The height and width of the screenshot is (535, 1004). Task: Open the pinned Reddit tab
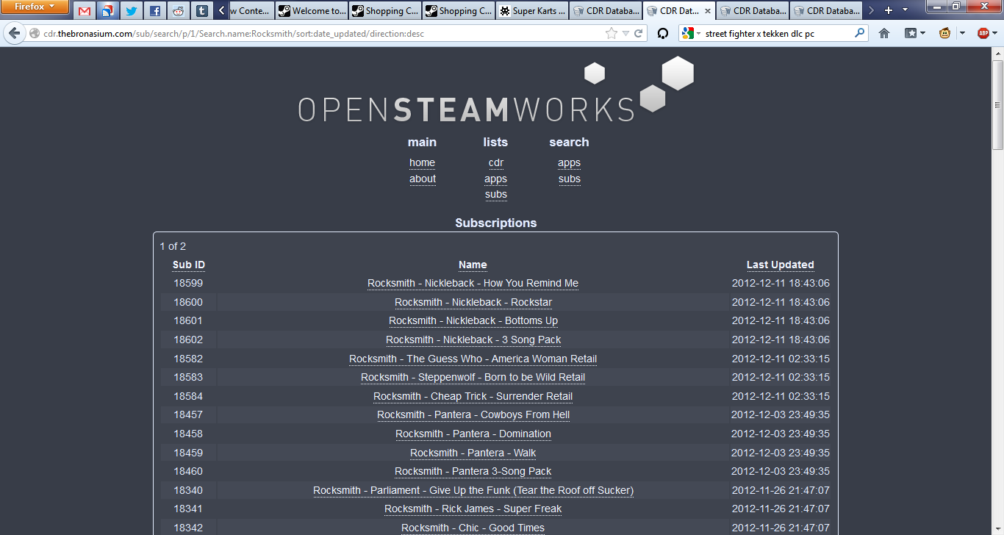click(x=178, y=11)
